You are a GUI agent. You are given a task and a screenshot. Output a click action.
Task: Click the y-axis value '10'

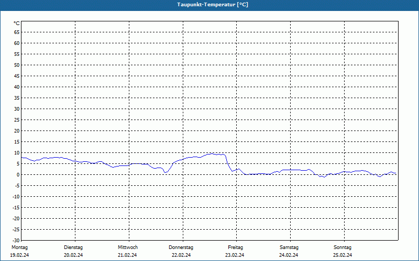[17, 152]
